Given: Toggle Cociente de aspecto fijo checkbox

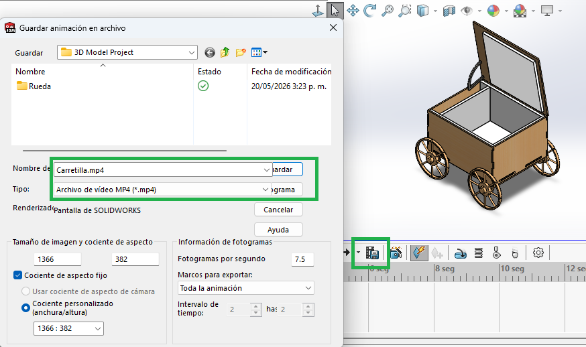Looking at the screenshot, I should coord(17,275).
